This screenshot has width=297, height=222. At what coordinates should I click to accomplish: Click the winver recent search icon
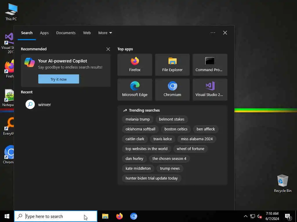click(x=30, y=104)
